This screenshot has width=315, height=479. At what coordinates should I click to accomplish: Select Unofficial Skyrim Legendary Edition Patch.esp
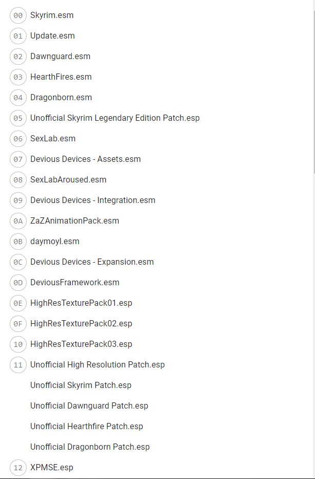click(115, 118)
